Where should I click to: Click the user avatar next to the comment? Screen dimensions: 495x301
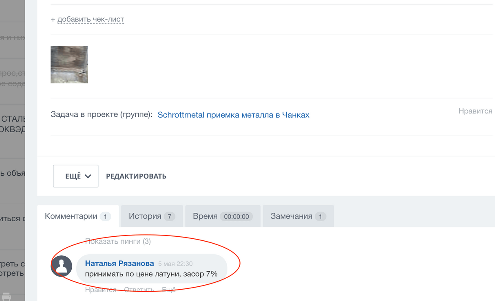(x=61, y=266)
